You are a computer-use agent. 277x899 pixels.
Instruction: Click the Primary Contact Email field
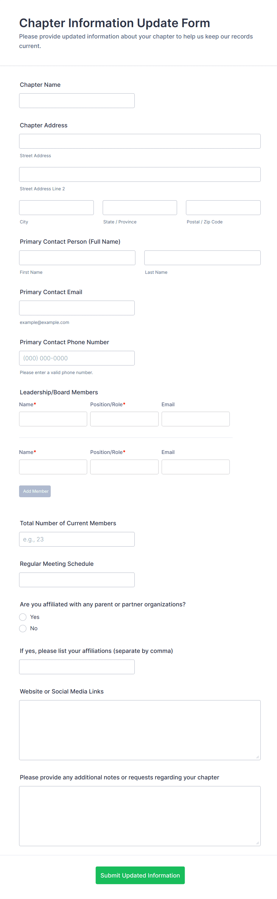[77, 308]
